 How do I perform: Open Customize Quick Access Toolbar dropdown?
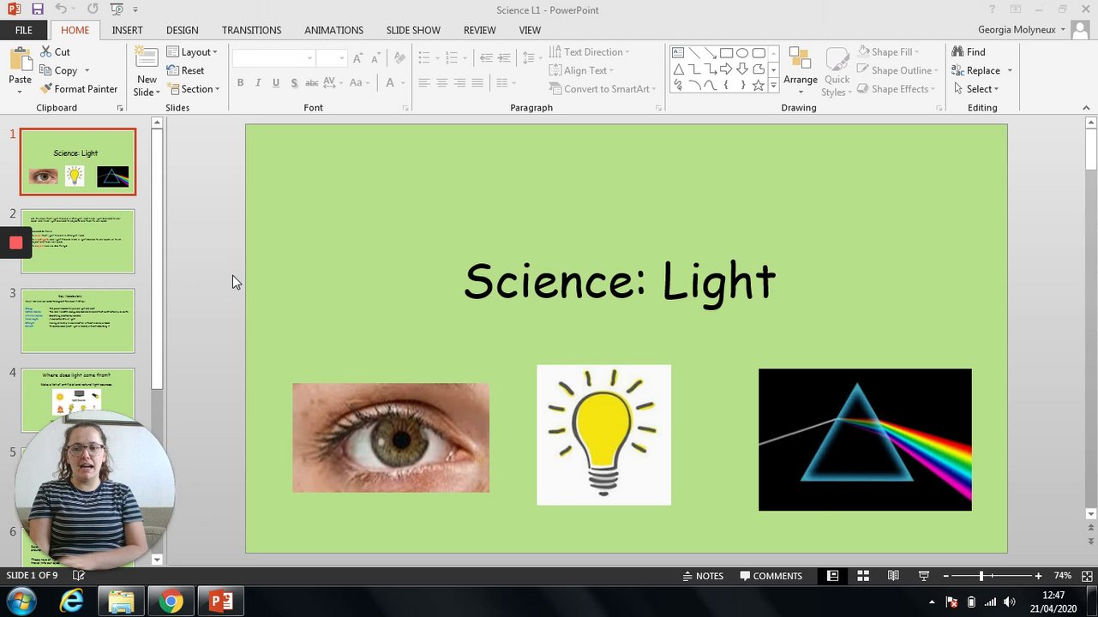click(x=135, y=10)
